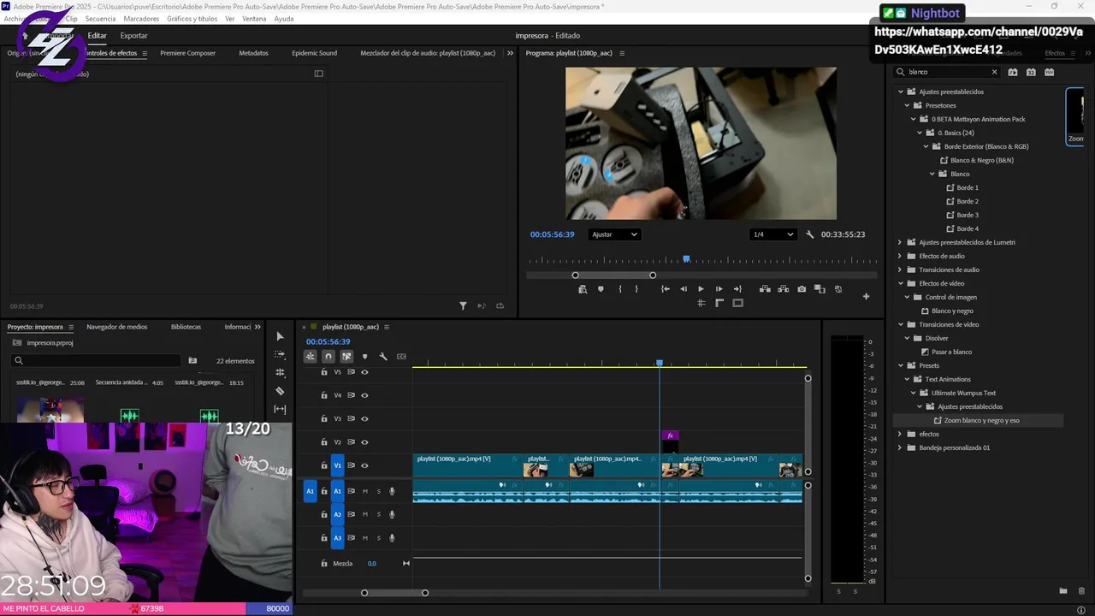Toggle timeline snapping magnet
This screenshot has width=1095, height=616.
tap(328, 356)
